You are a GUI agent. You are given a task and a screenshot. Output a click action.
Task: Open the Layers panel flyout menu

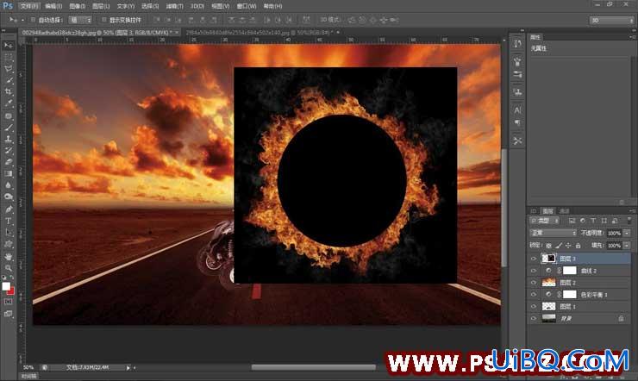click(x=632, y=211)
